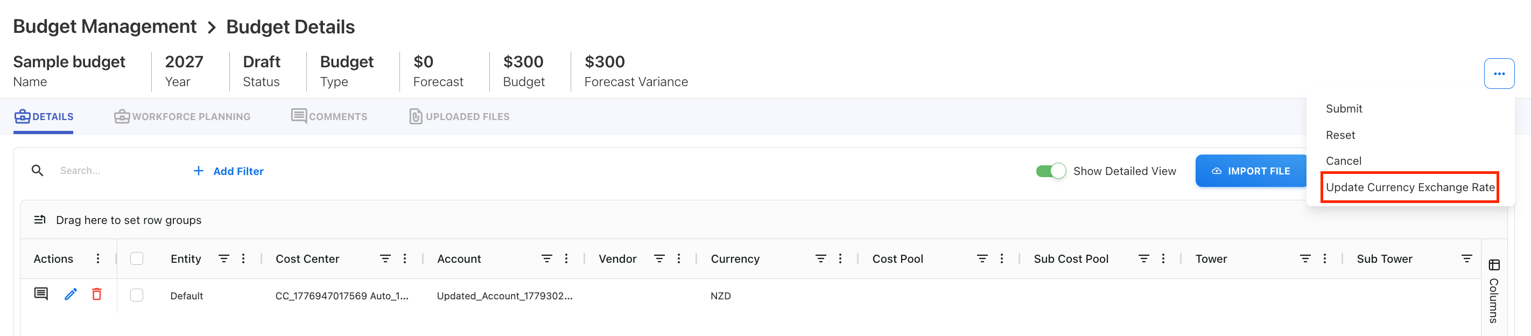Open the Actions column menu
1531x336 pixels.
tap(98, 258)
